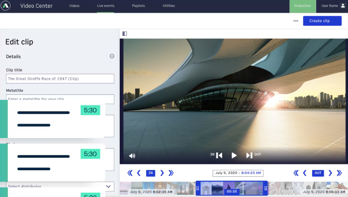Image resolution: width=348 pixels, height=197 pixels.
Task: Click the Video Center logo icon
Action: click(5, 6)
